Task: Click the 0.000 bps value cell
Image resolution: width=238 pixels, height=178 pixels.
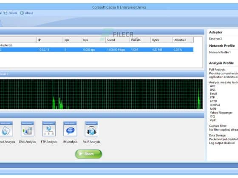Action: click(89, 50)
